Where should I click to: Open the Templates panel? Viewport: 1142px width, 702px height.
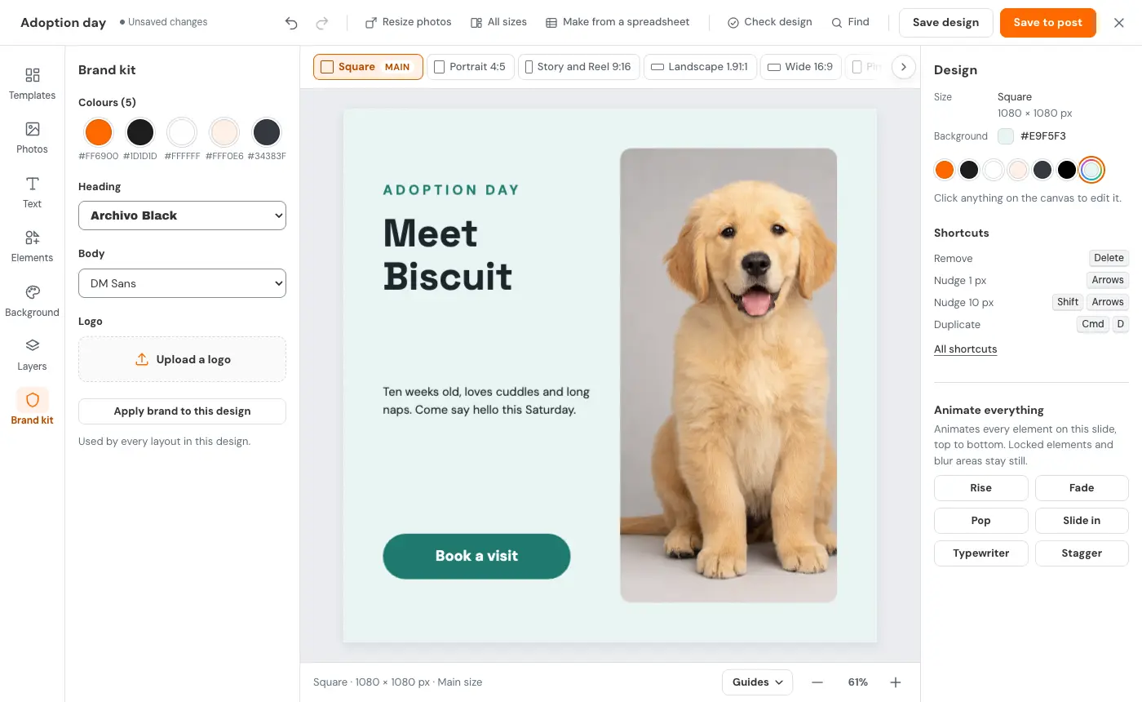pyautogui.click(x=32, y=84)
